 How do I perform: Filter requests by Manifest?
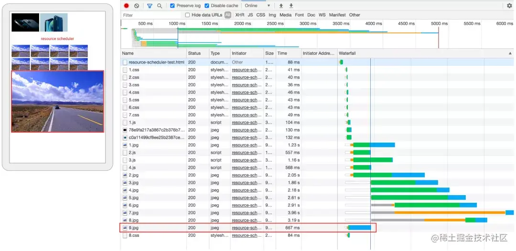click(337, 15)
